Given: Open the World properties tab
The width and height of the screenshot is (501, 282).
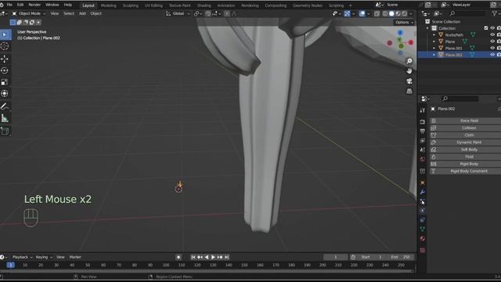Looking at the screenshot, I should 423,159.
